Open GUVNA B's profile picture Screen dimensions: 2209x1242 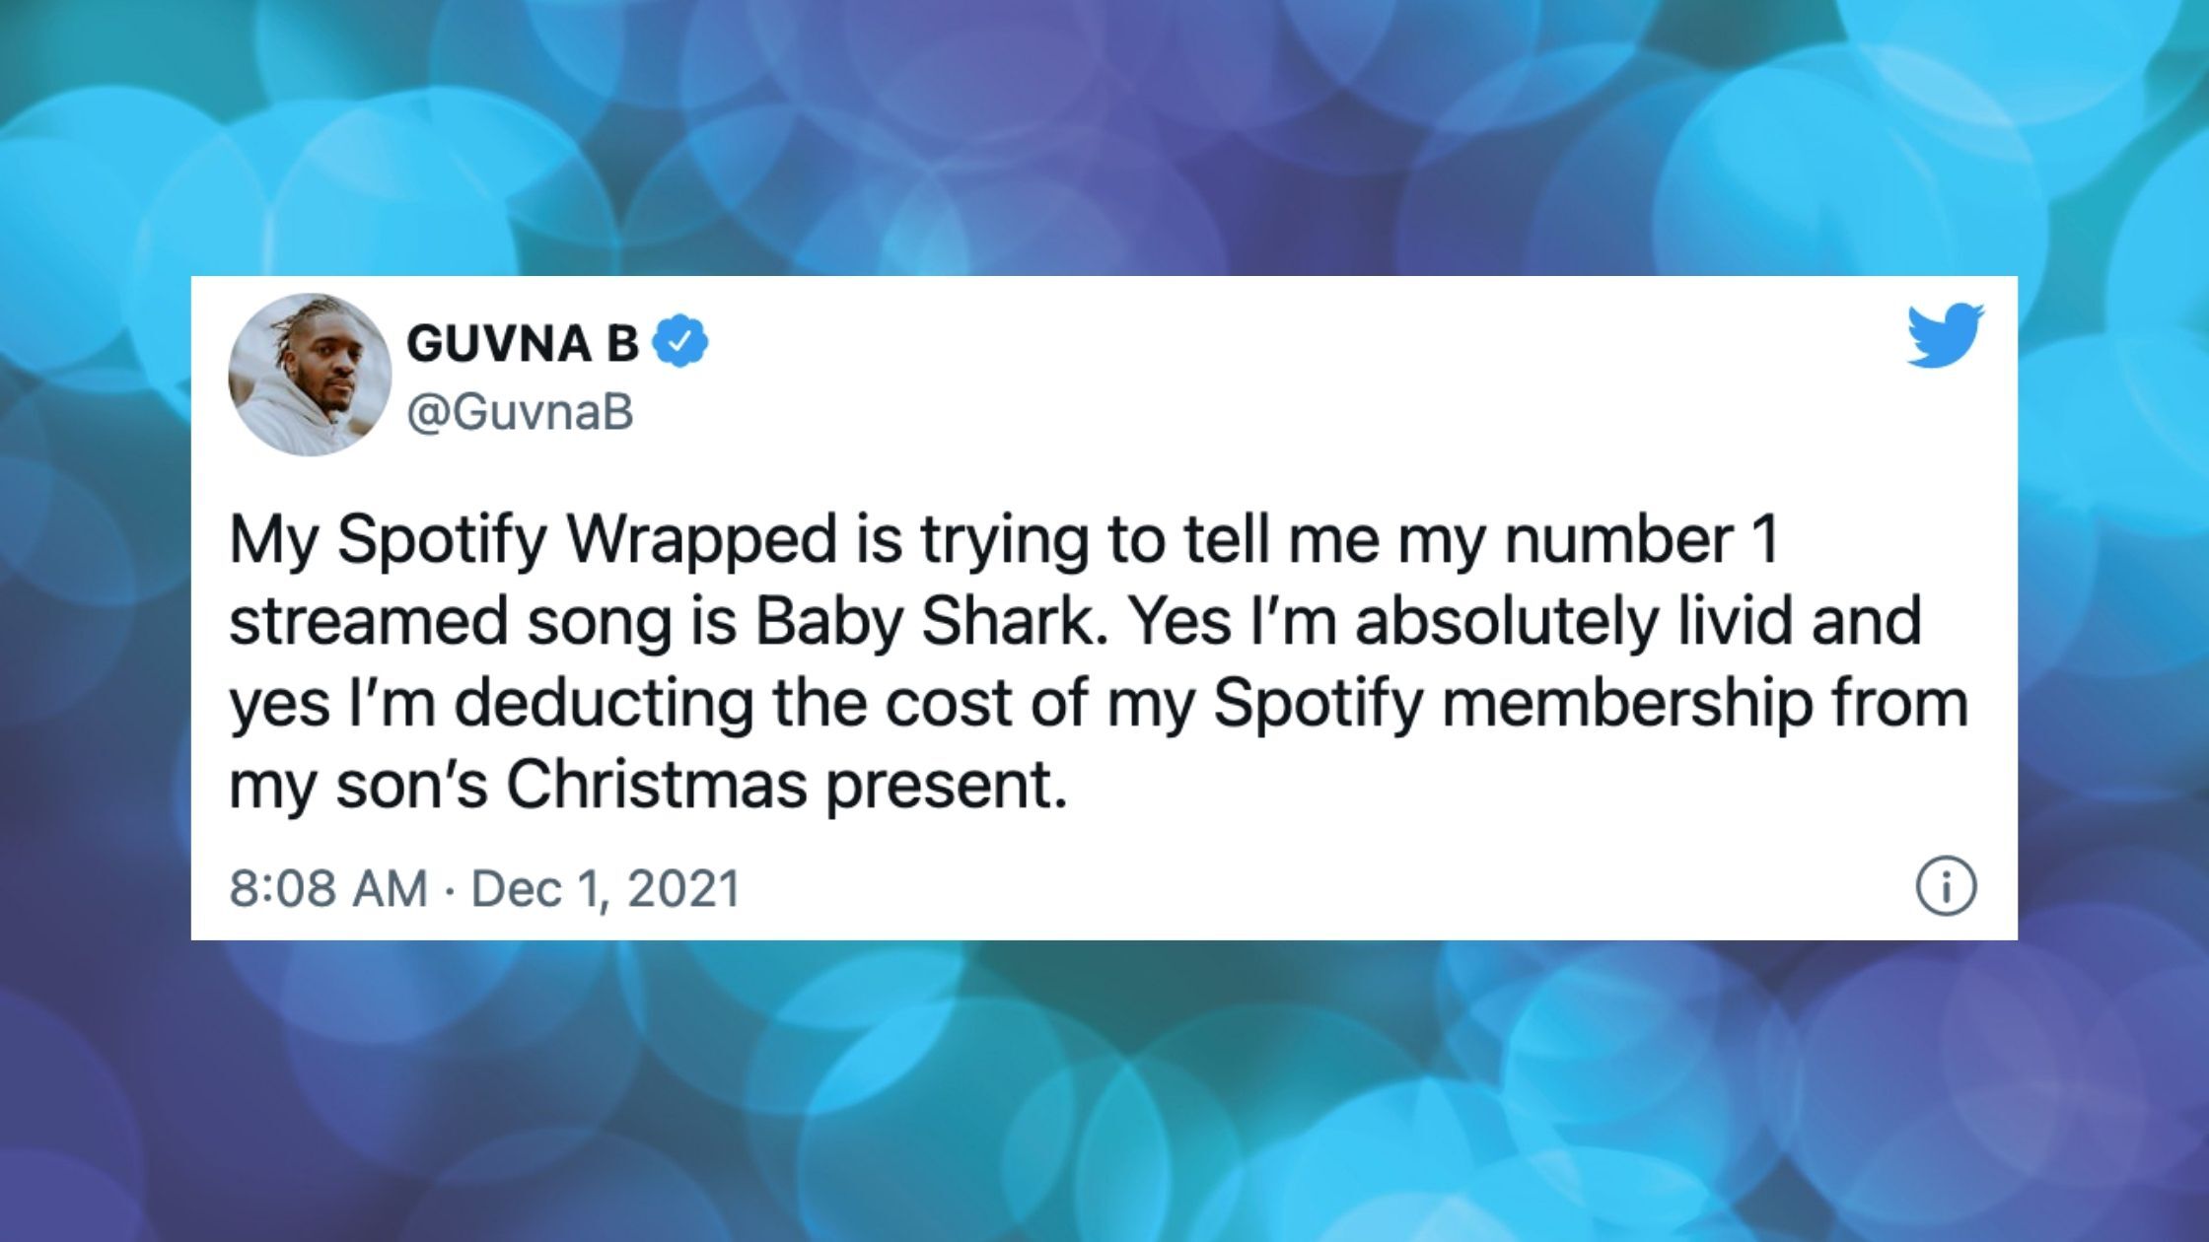click(x=309, y=375)
